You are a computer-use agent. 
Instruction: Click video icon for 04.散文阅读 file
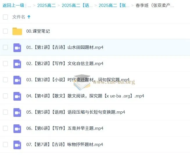point(17,96)
